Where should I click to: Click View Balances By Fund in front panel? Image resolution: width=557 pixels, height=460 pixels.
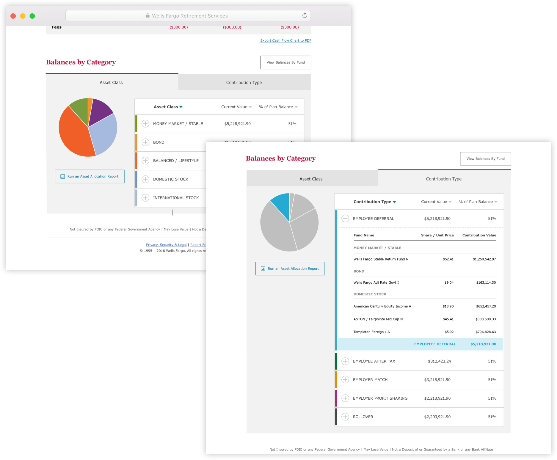485,159
